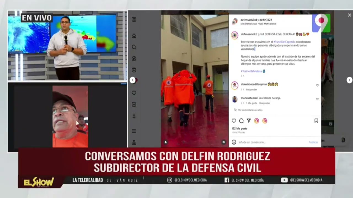
Task: Go to the previous post arrow
Action: (x=133, y=80)
